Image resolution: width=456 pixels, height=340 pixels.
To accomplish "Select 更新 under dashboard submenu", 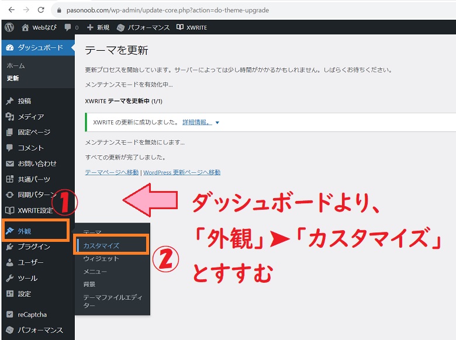I will (13, 78).
